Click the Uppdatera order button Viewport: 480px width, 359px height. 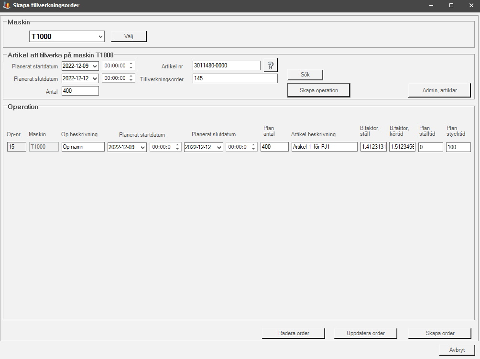tap(366, 333)
